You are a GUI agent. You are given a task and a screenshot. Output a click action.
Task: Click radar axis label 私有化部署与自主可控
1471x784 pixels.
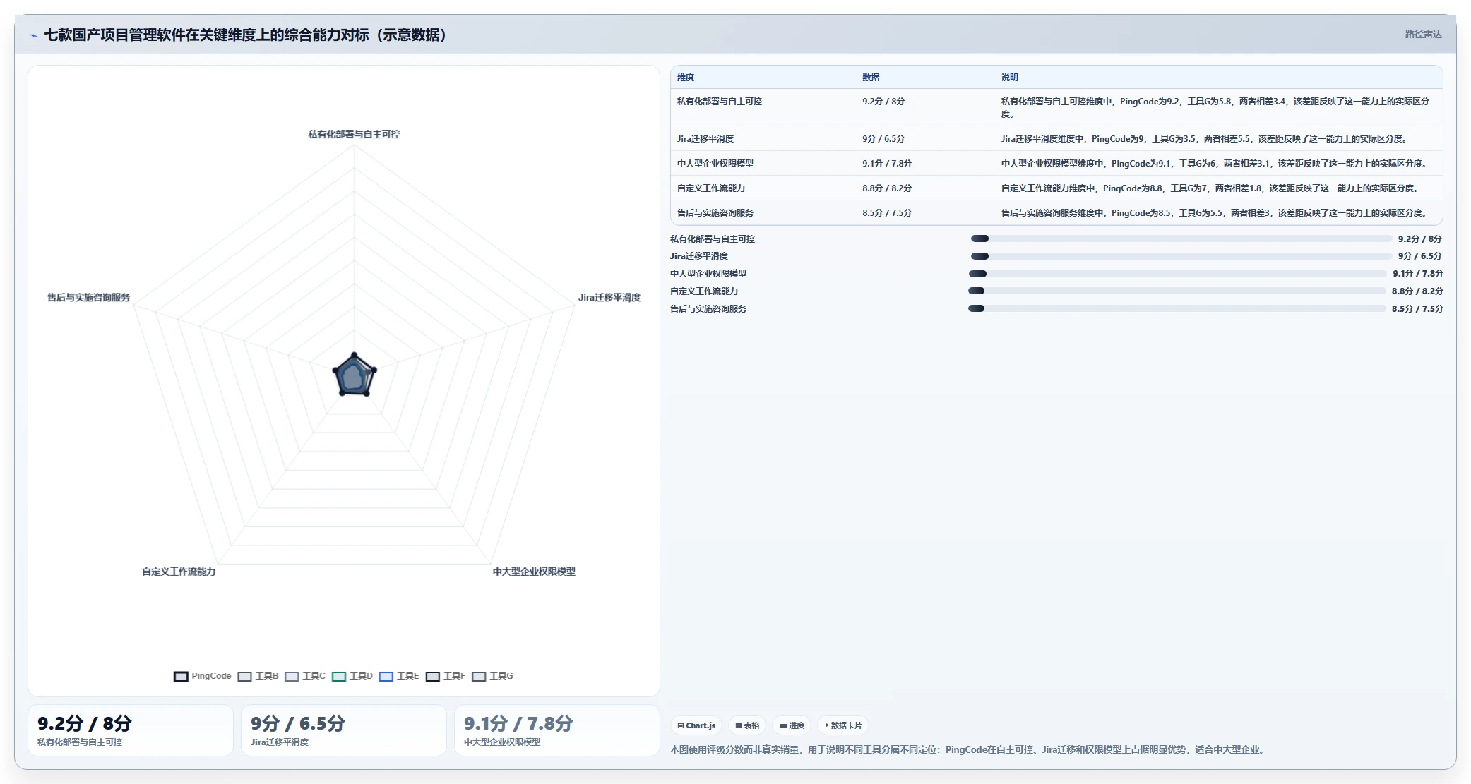[354, 134]
